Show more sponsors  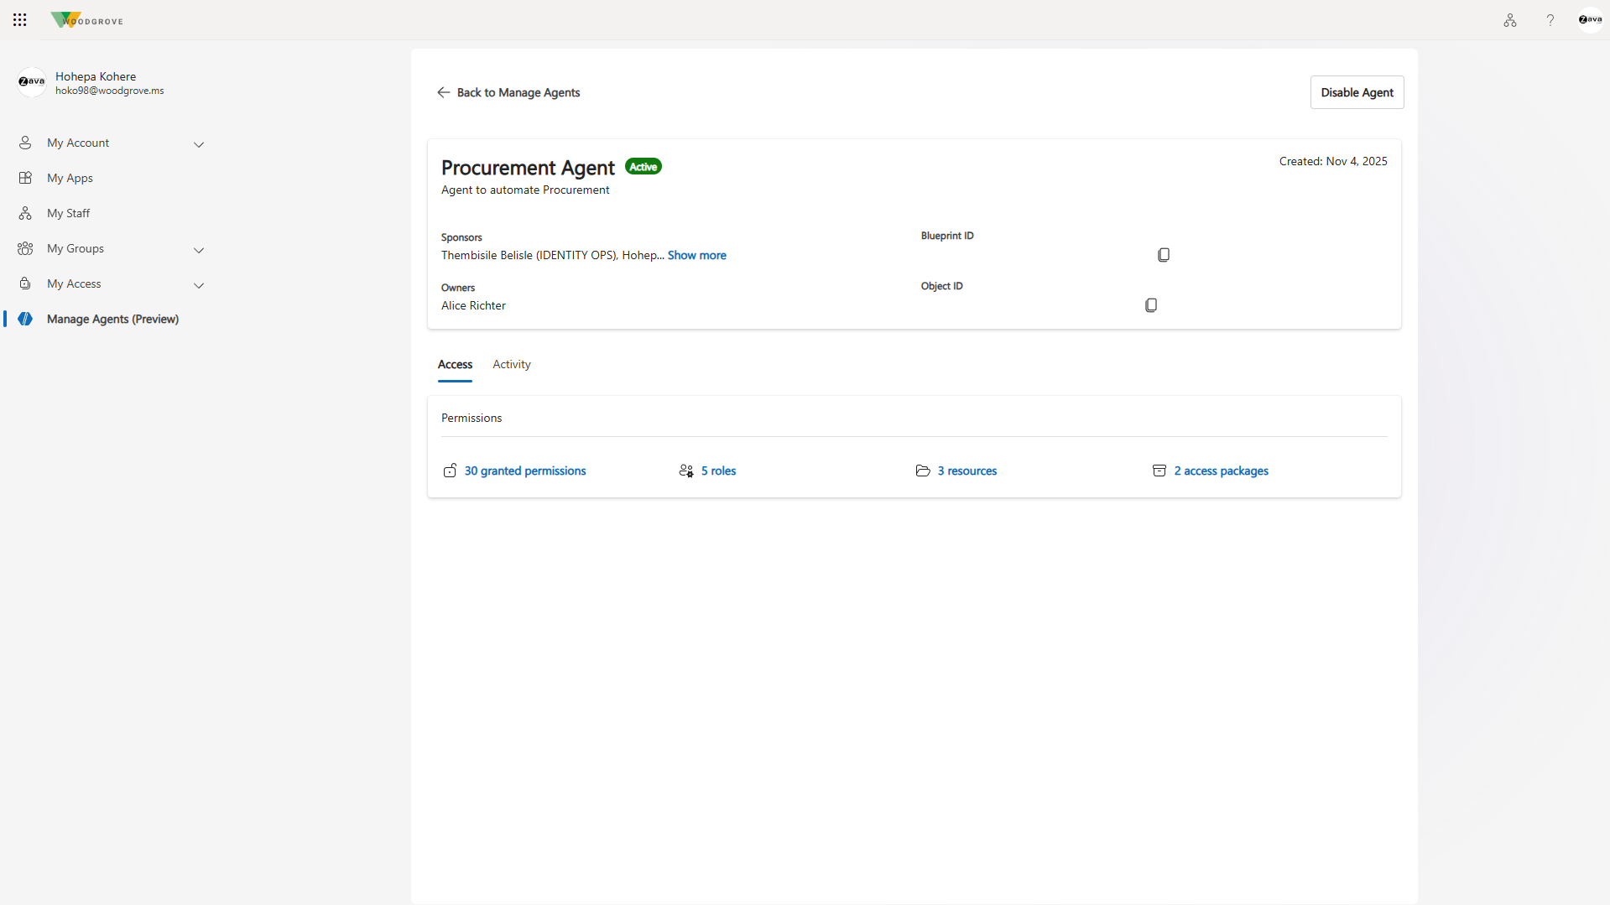tap(696, 255)
